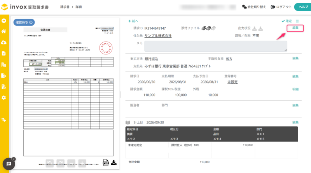
Task: Click the panel splitter handle between preview and details
Action: 120,94
